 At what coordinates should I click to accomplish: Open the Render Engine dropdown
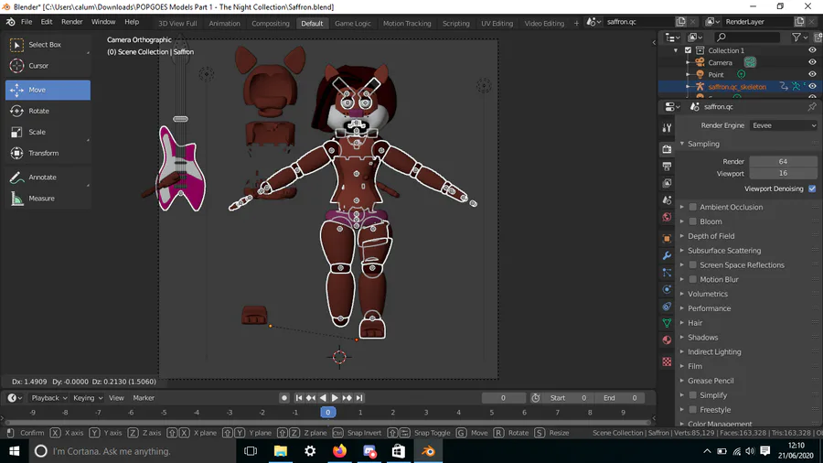pos(784,125)
